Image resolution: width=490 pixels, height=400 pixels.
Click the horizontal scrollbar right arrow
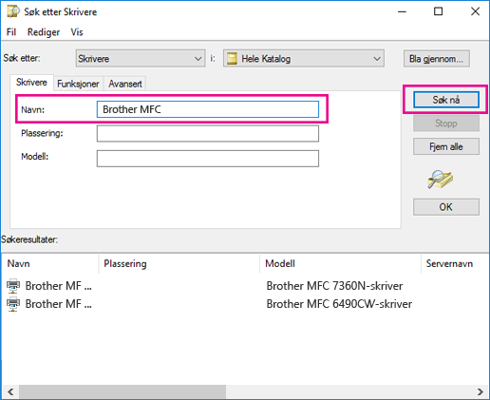[481, 392]
